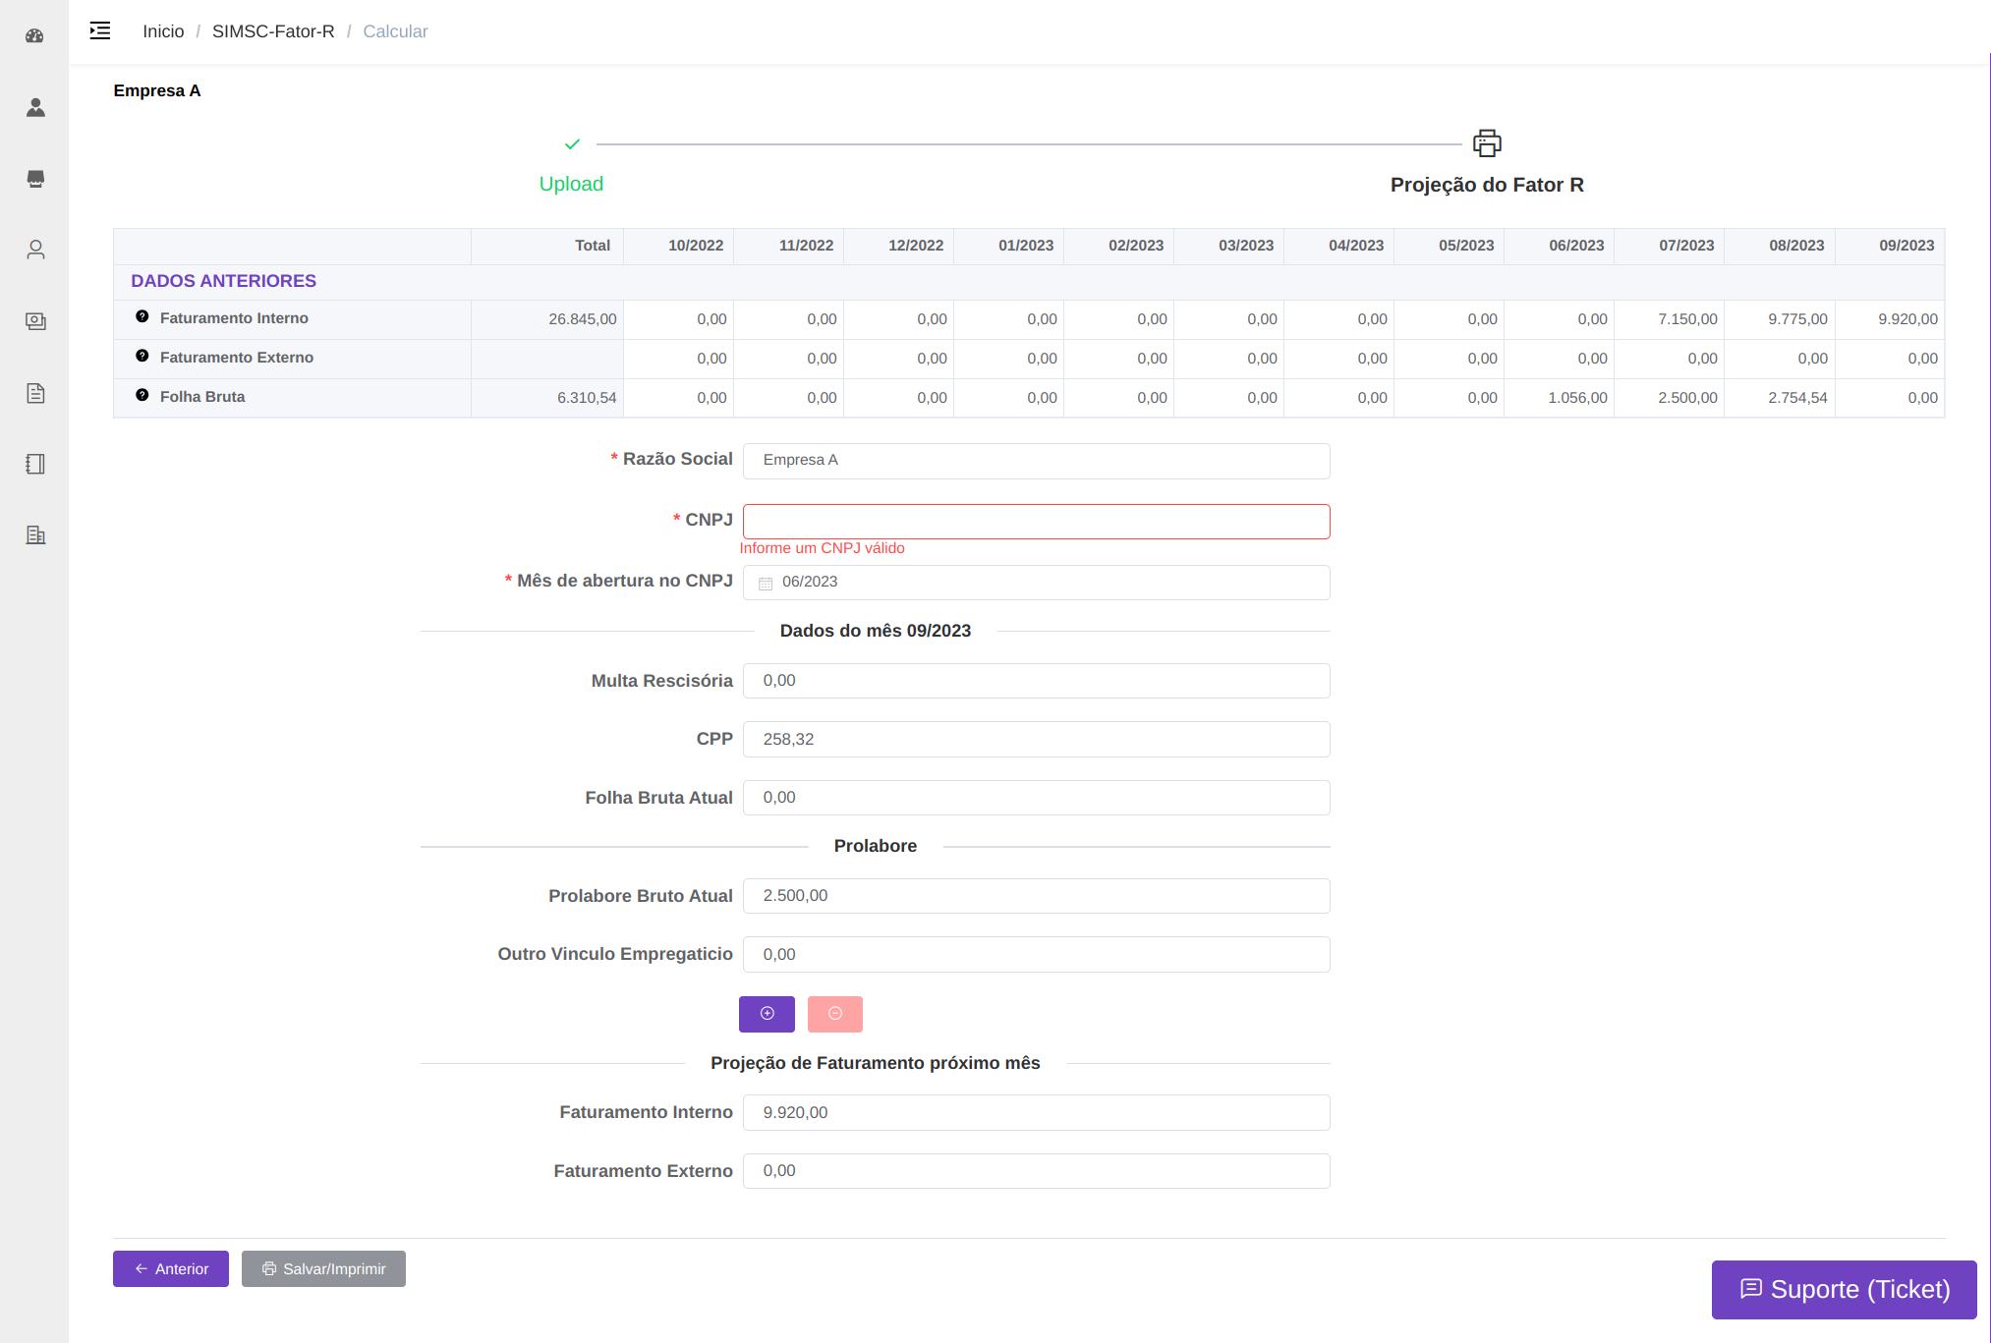Click the red minus remove button

coord(834,1014)
